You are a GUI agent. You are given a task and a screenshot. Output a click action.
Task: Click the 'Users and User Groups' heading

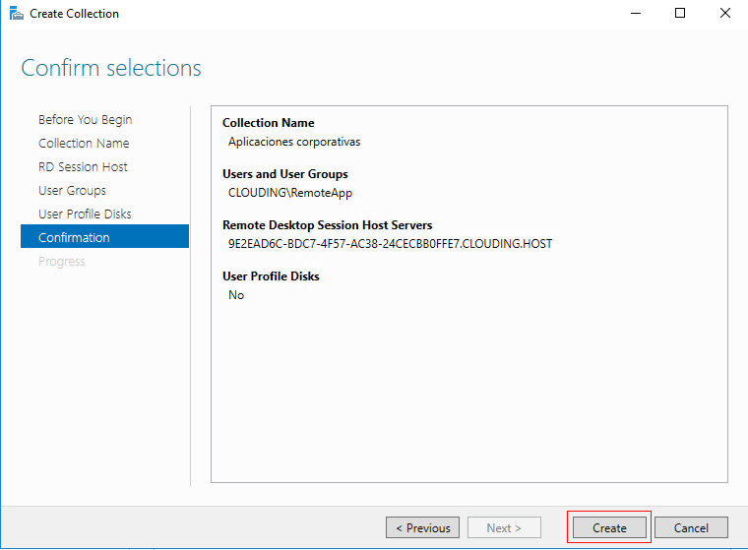pyautogui.click(x=285, y=174)
